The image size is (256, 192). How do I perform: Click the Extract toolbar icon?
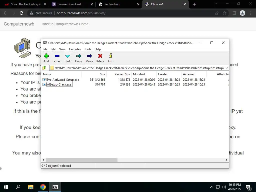pyautogui.click(x=57, y=56)
